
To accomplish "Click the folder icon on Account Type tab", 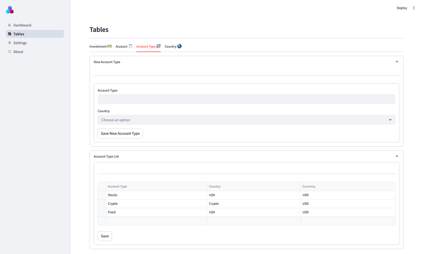I will click(x=159, y=46).
